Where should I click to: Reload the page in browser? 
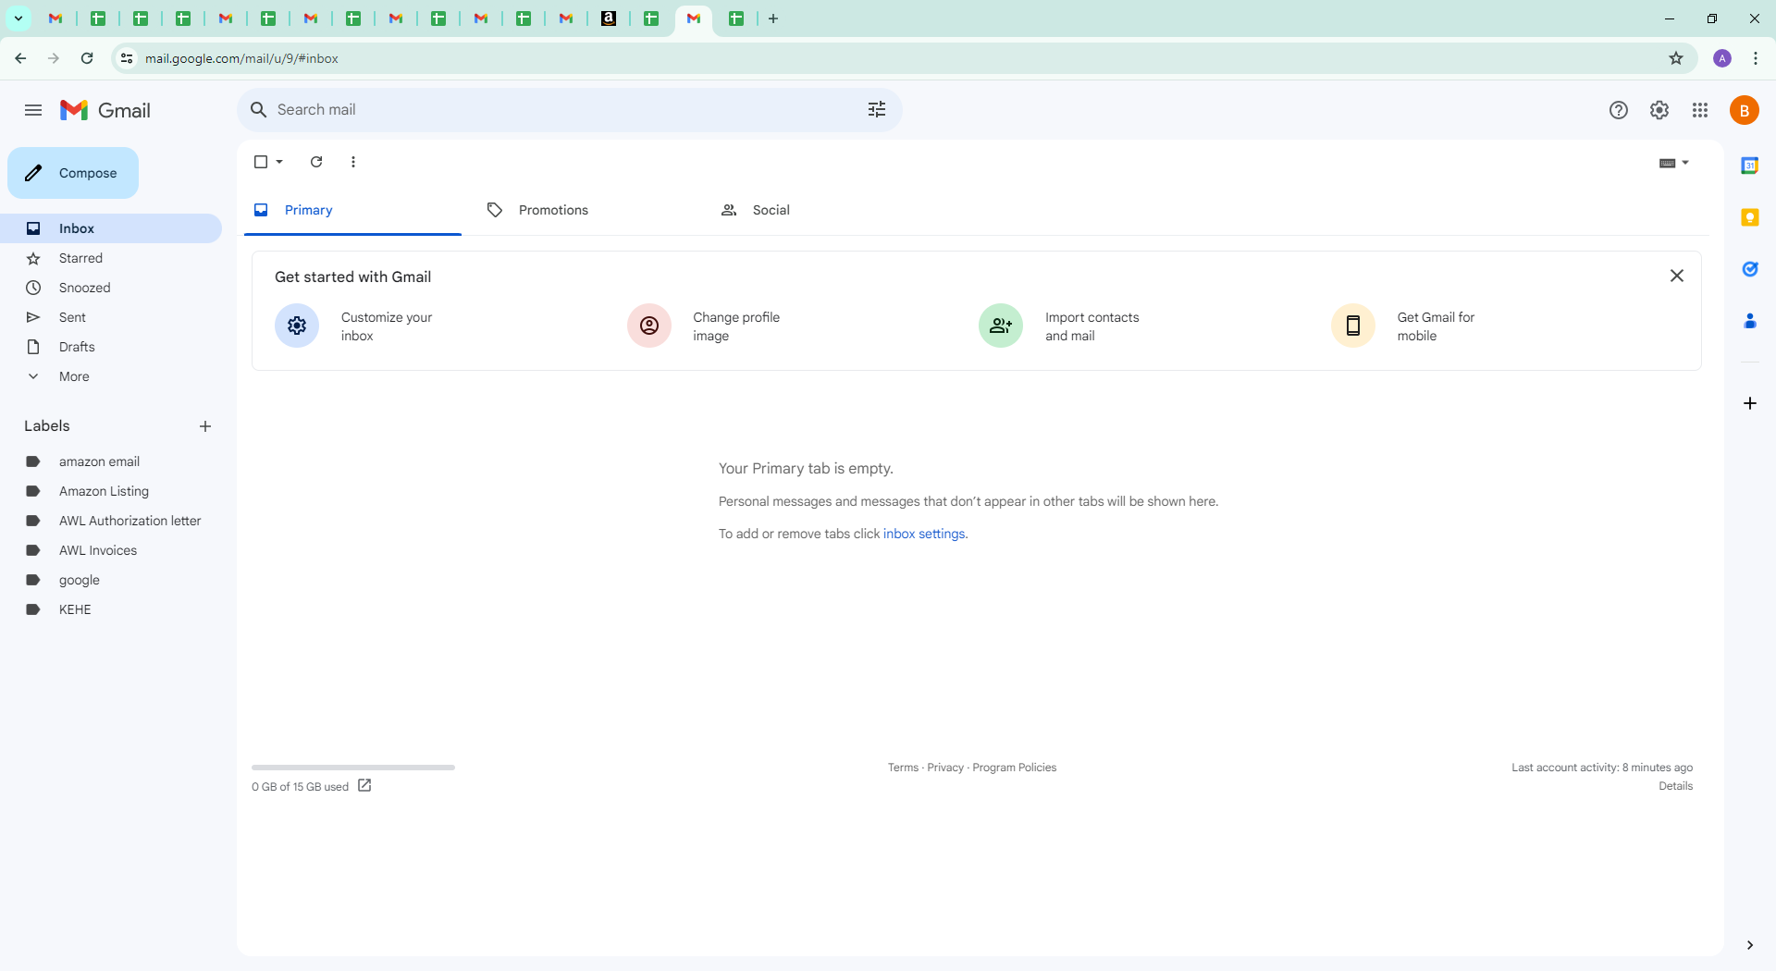coord(87,58)
